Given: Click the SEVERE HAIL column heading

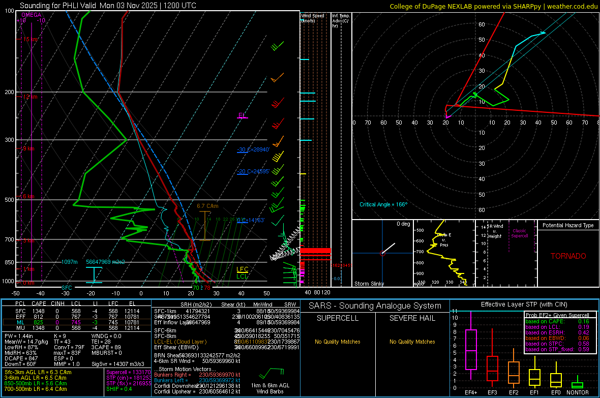Looking at the screenshot, I should pos(412,318).
